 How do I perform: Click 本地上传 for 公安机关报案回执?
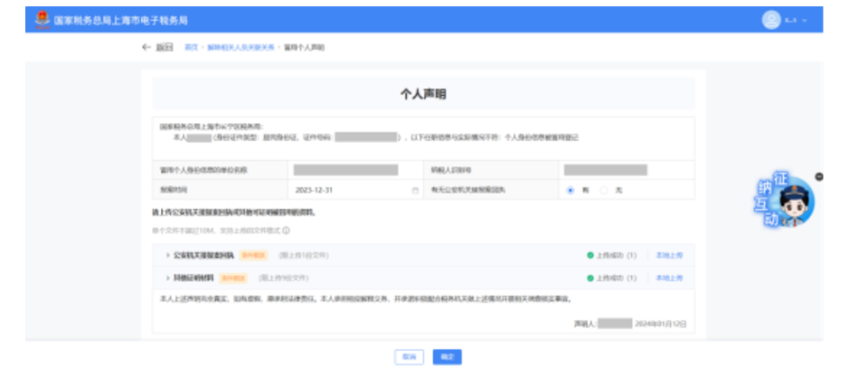coord(669,255)
